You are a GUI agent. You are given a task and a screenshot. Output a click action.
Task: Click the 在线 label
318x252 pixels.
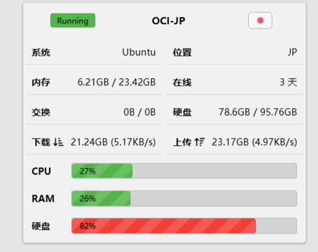pos(182,83)
